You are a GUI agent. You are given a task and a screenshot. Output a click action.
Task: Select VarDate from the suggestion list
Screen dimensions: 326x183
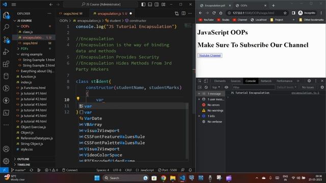[93, 118]
